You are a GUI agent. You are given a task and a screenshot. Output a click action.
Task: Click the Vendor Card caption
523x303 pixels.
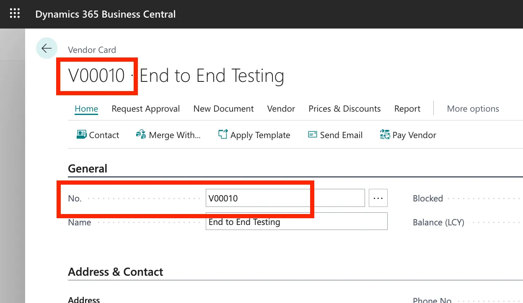point(92,50)
